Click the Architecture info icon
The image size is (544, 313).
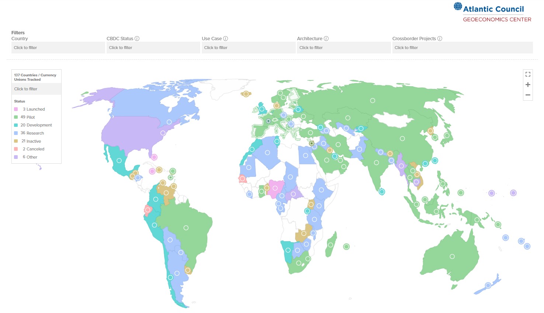pyautogui.click(x=326, y=39)
